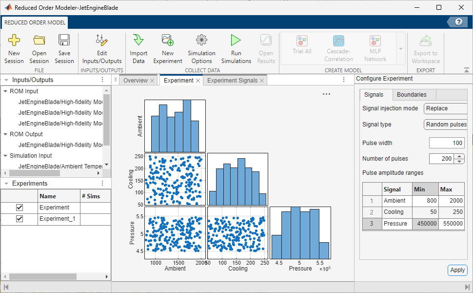Create a New Experiment
Image resolution: width=473 pixels, height=293 pixels.
coord(167,47)
